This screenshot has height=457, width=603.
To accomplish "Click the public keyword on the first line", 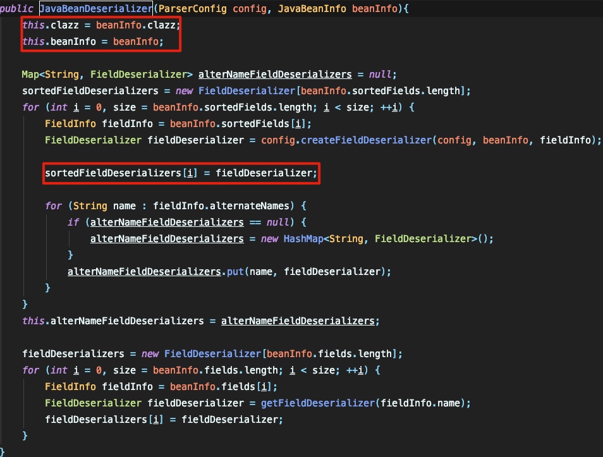I will 16,9.
